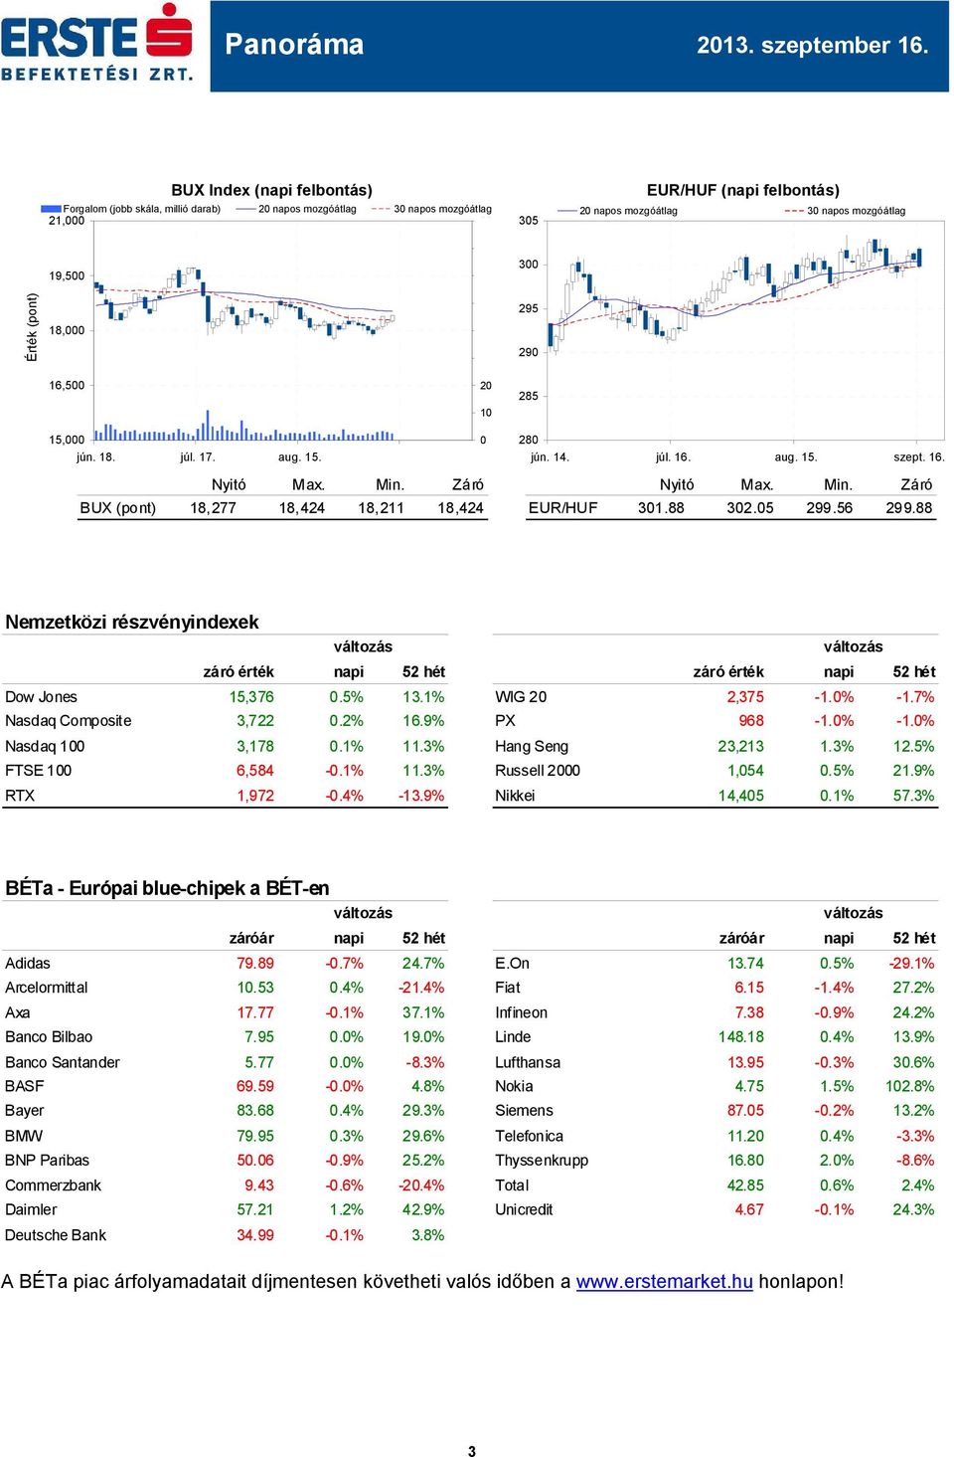Viewport: 954px width, 1457px height.
Task: Click the Erste Befektetési Zrt. logo
Action: pos(97,43)
